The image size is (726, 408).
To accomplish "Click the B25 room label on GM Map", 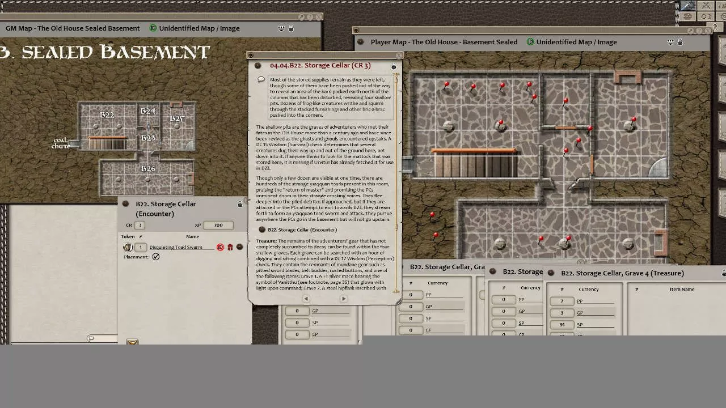I will [x=177, y=118].
